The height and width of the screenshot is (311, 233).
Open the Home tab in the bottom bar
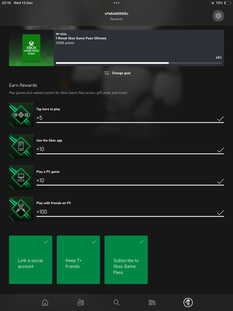point(45,302)
